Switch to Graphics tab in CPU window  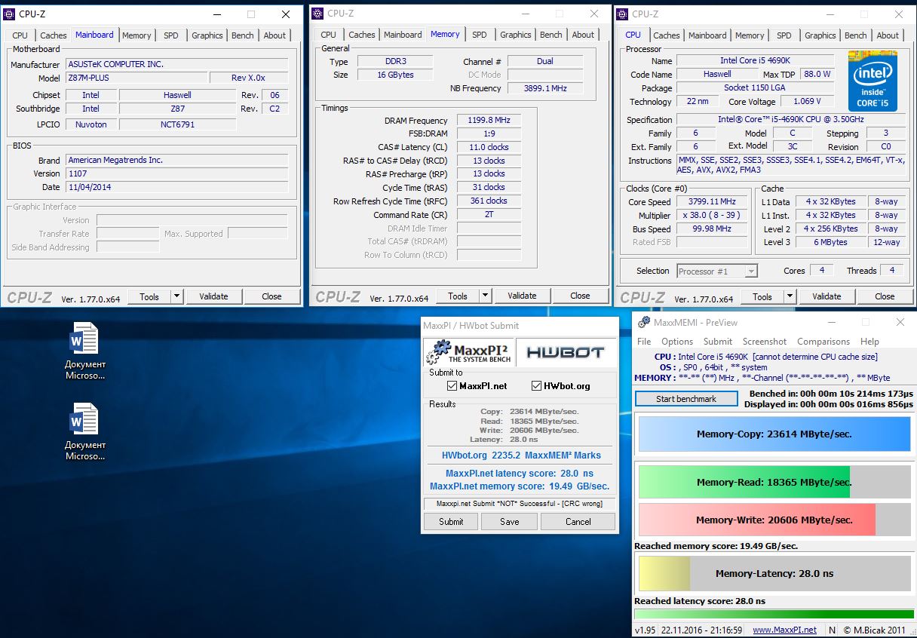tap(820, 35)
